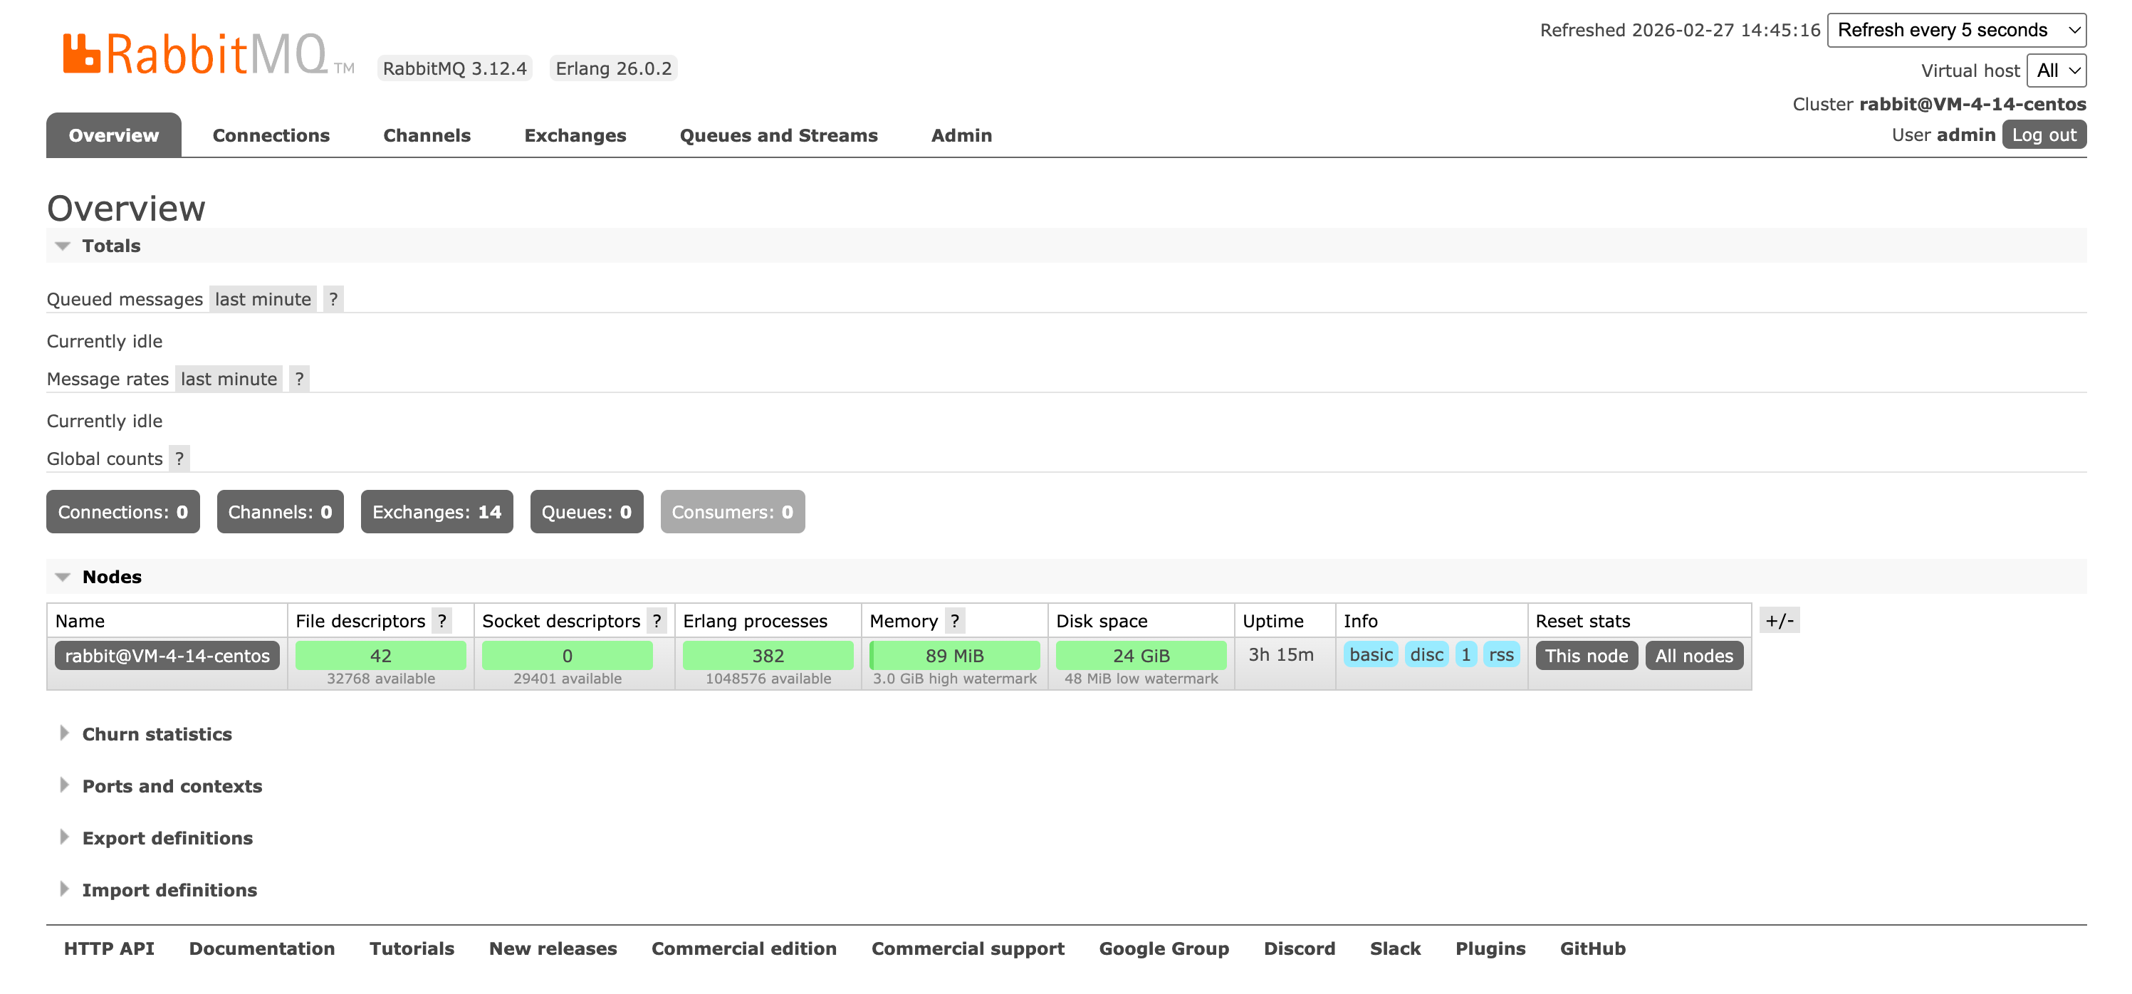Change Queued messages last minute range
This screenshot has height=994, width=2132.
coord(262,299)
